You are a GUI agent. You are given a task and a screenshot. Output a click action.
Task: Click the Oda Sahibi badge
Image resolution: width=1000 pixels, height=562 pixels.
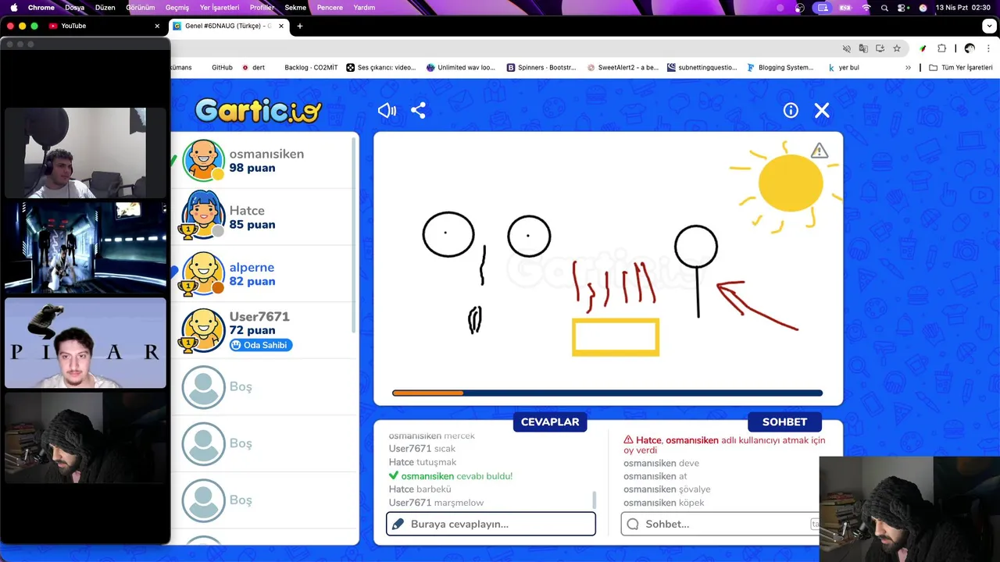[261, 345]
